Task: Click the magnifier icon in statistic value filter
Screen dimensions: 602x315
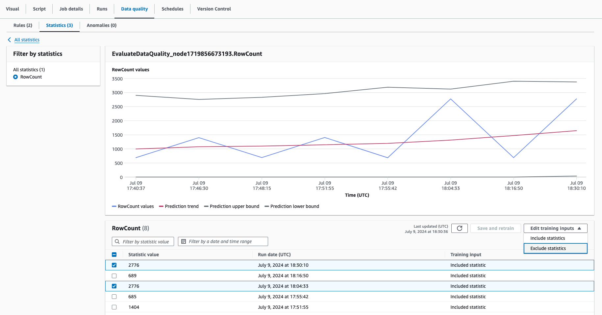Action: click(x=117, y=242)
